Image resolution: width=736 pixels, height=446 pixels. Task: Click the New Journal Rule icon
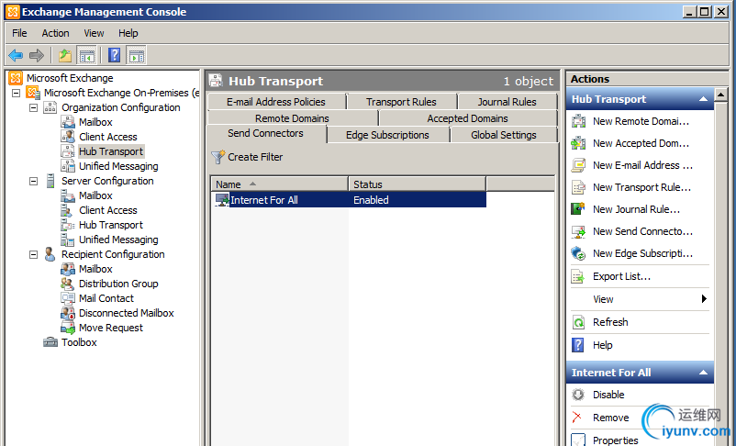tap(578, 209)
